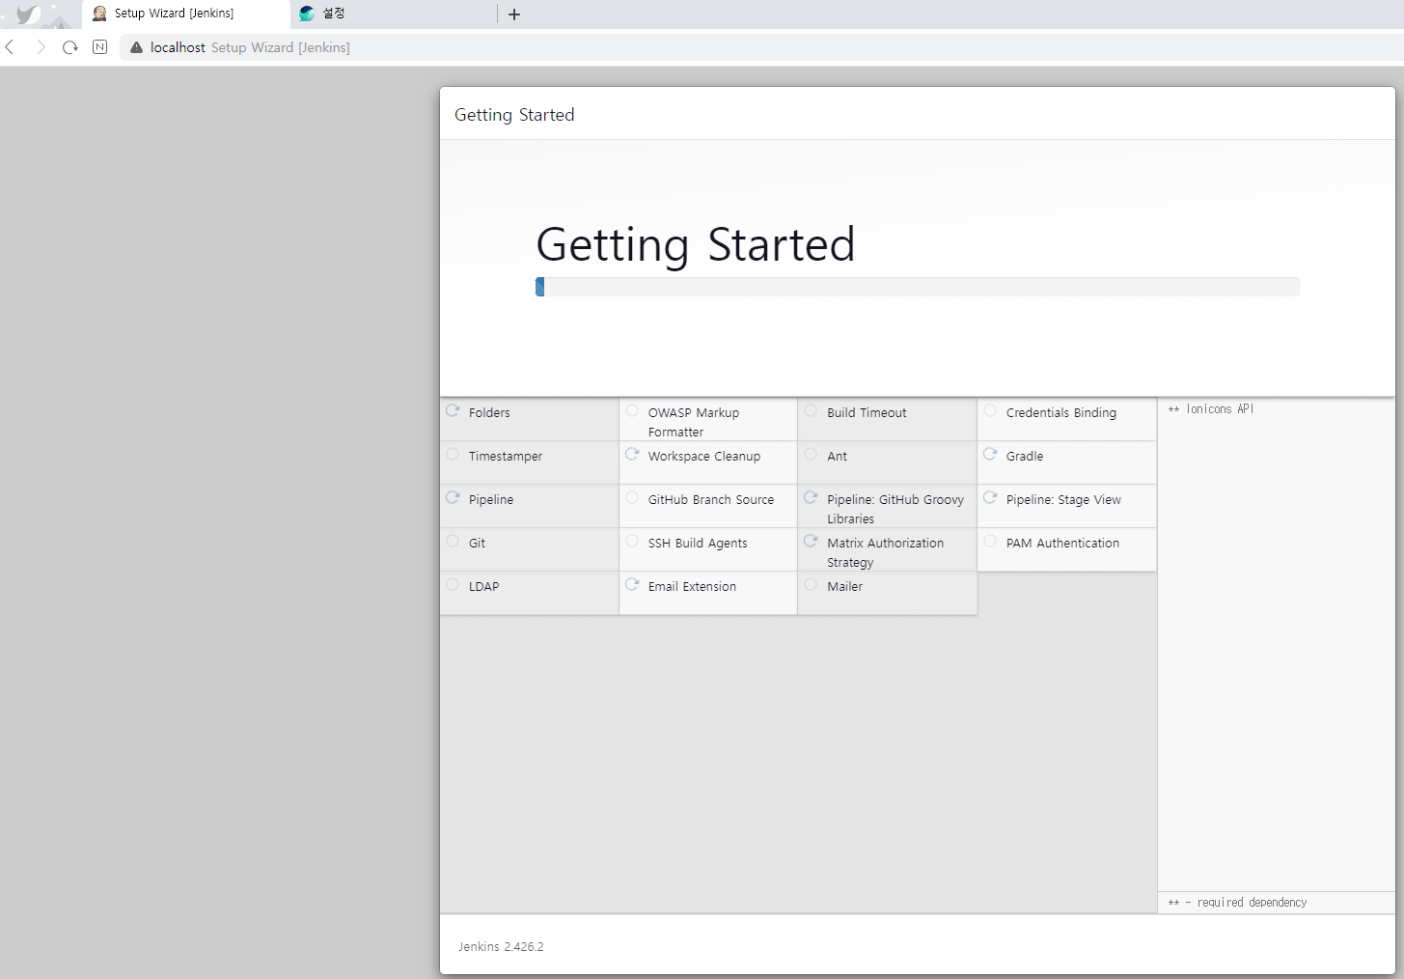Click the bird logo at the tab bar start
The width and height of the screenshot is (1404, 979).
(29, 14)
